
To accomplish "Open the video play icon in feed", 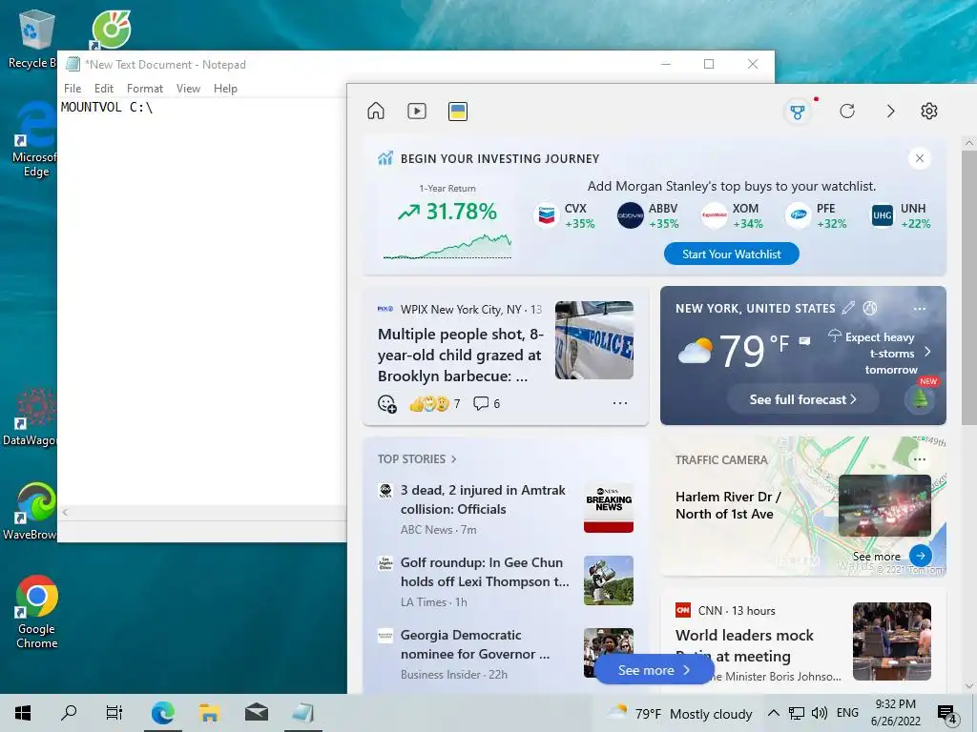I will coord(417,111).
